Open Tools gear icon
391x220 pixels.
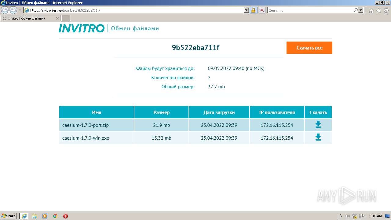click(x=386, y=11)
